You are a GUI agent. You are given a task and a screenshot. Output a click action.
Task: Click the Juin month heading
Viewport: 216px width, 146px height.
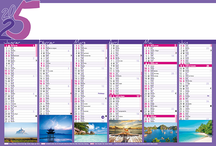coord(183,42)
